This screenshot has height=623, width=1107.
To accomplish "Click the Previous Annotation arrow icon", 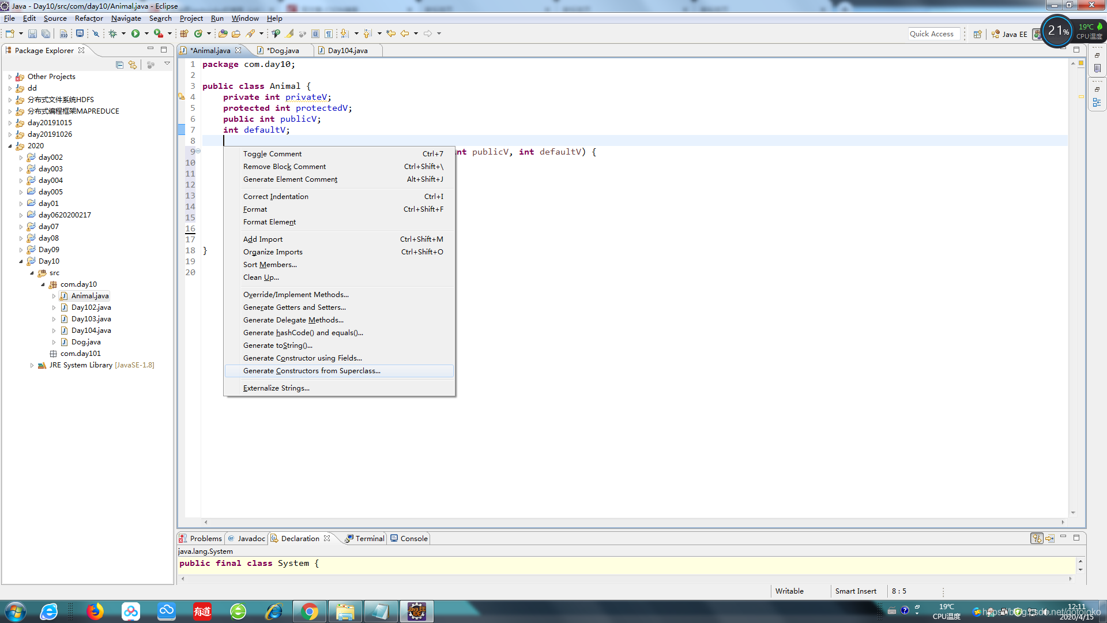I will pyautogui.click(x=368, y=33).
